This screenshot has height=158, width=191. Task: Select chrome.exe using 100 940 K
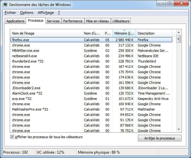[x=91, y=104]
